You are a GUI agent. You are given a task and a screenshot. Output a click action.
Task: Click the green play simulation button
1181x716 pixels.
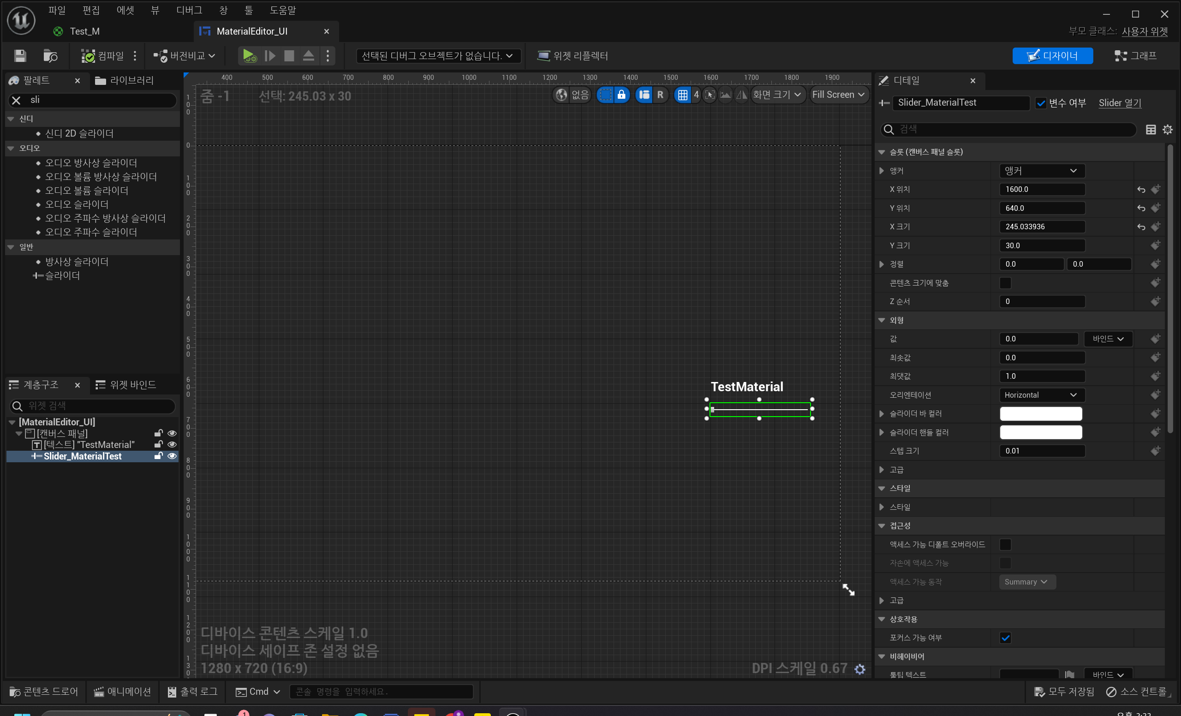click(249, 56)
